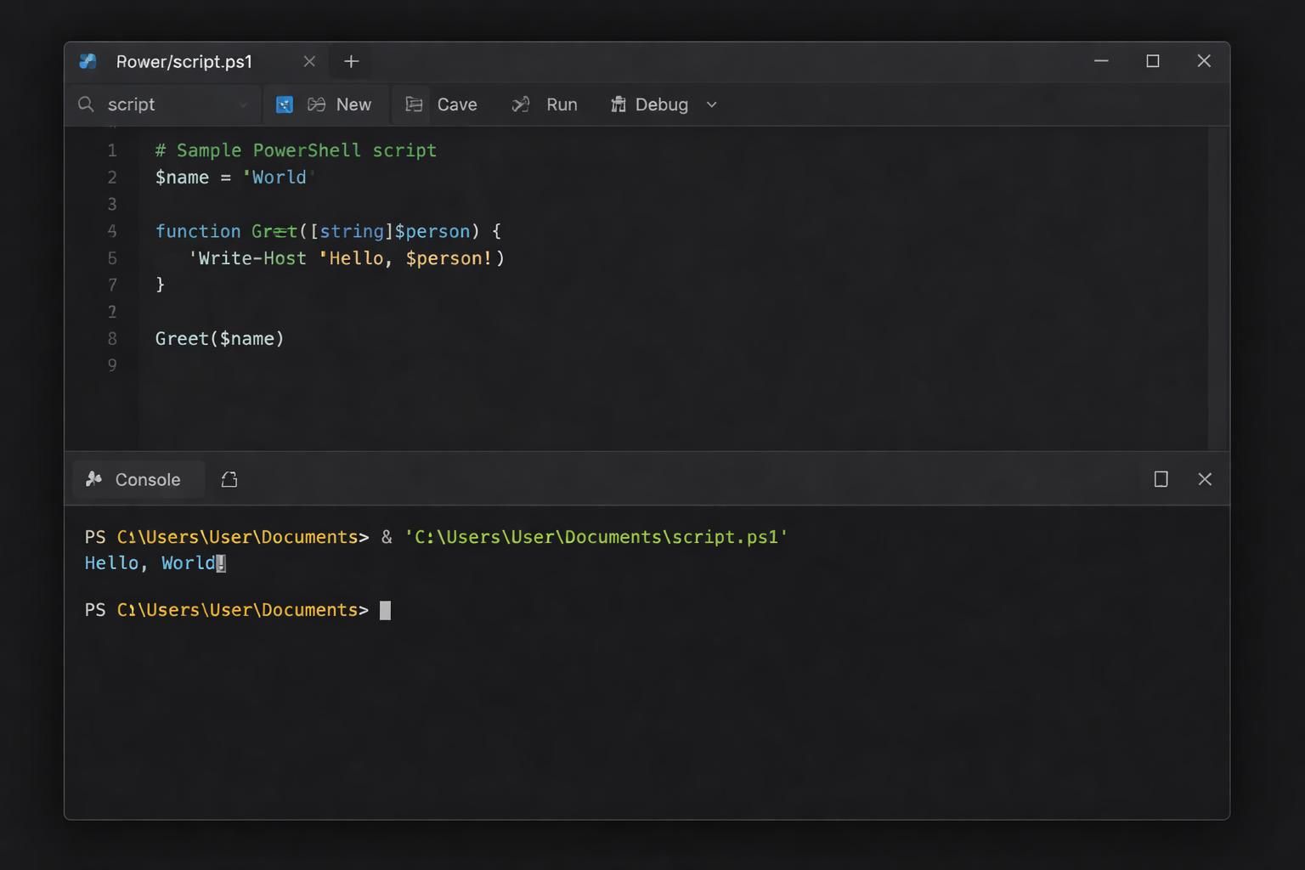
Task: Click the editor vertical scrollbar
Action: (x=1218, y=289)
